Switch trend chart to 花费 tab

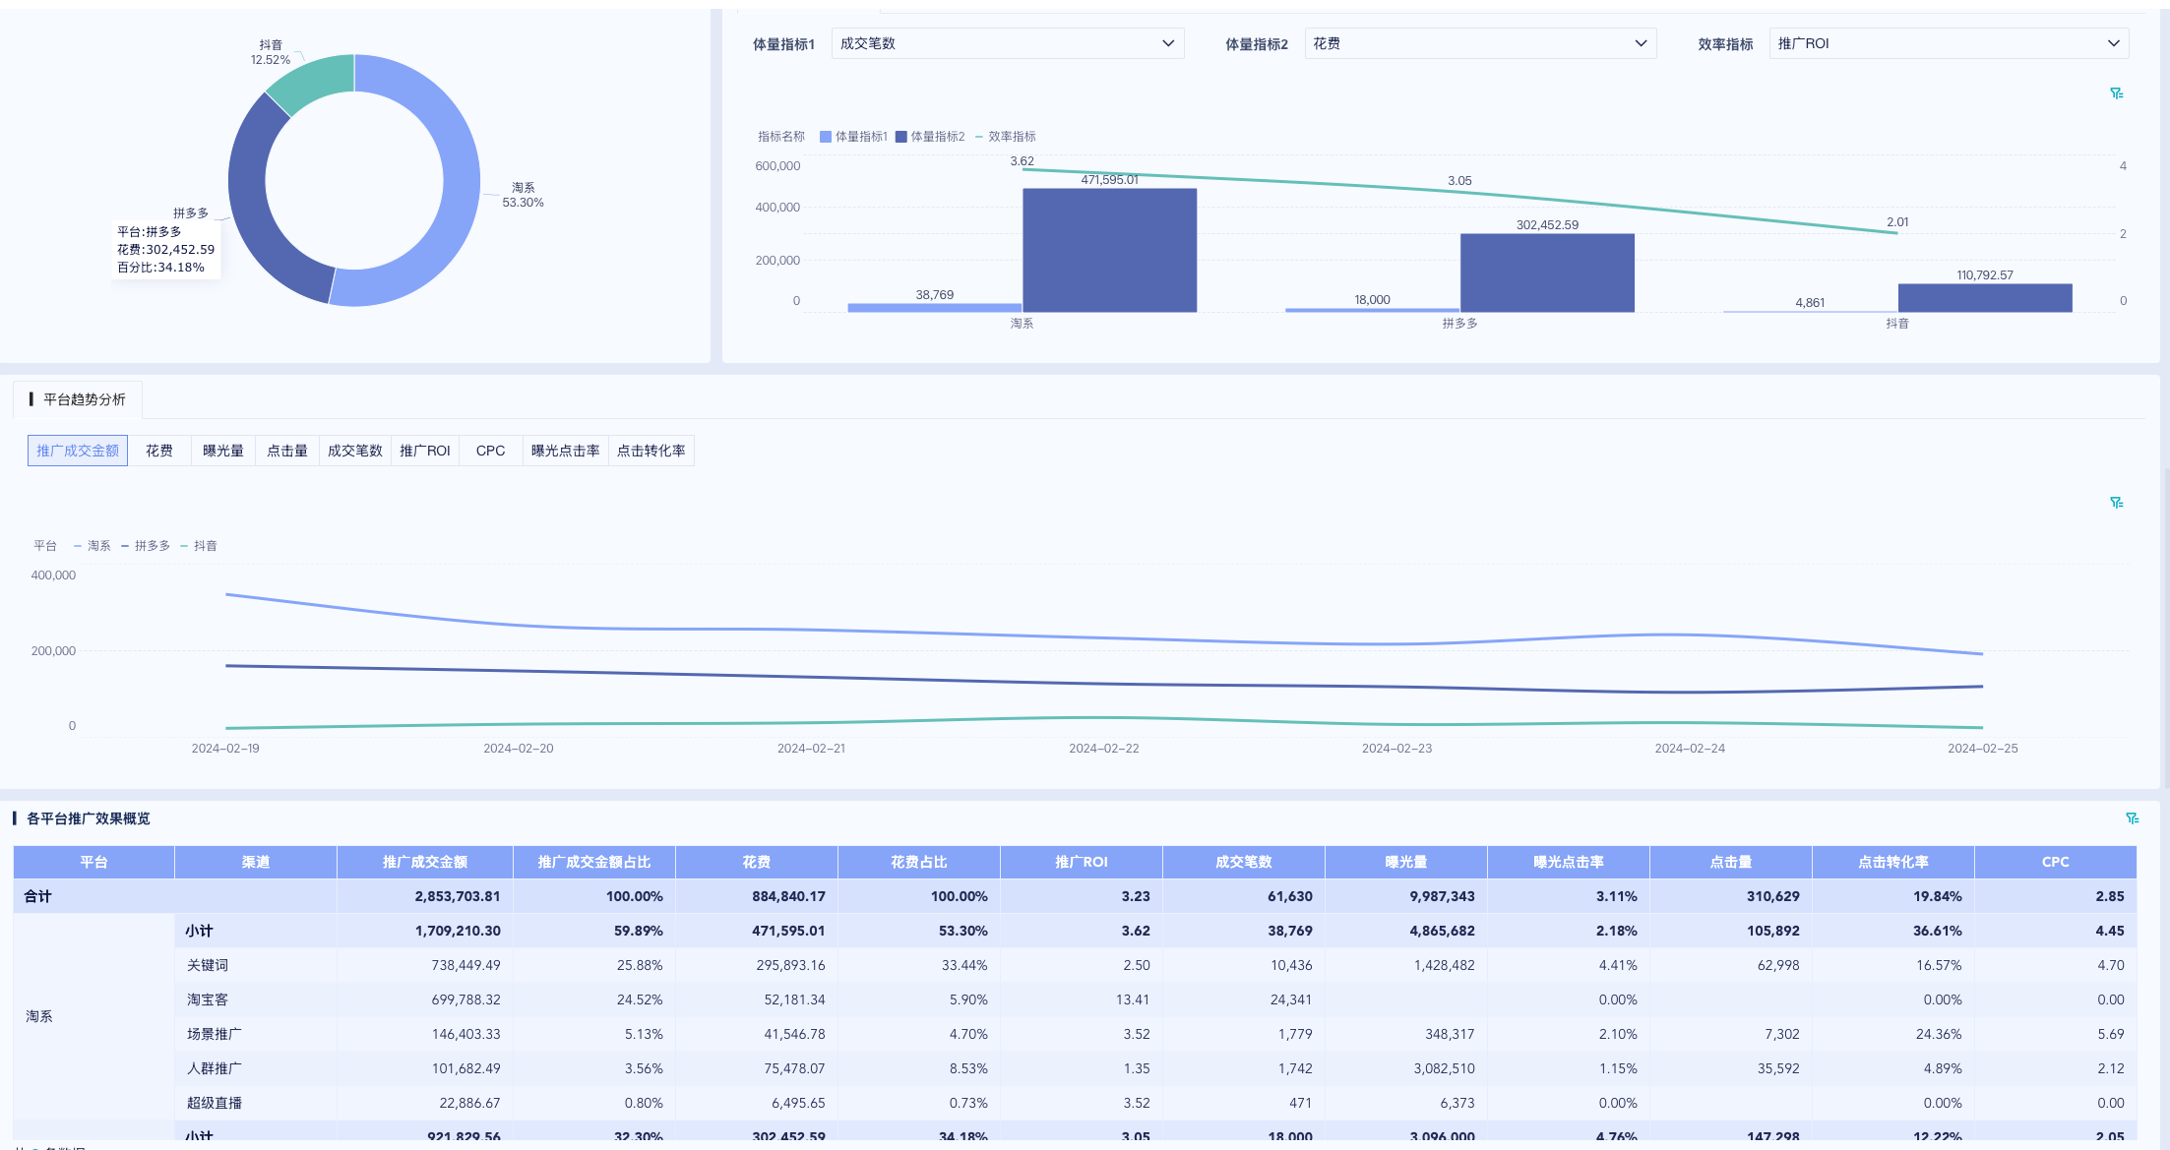tap(159, 451)
